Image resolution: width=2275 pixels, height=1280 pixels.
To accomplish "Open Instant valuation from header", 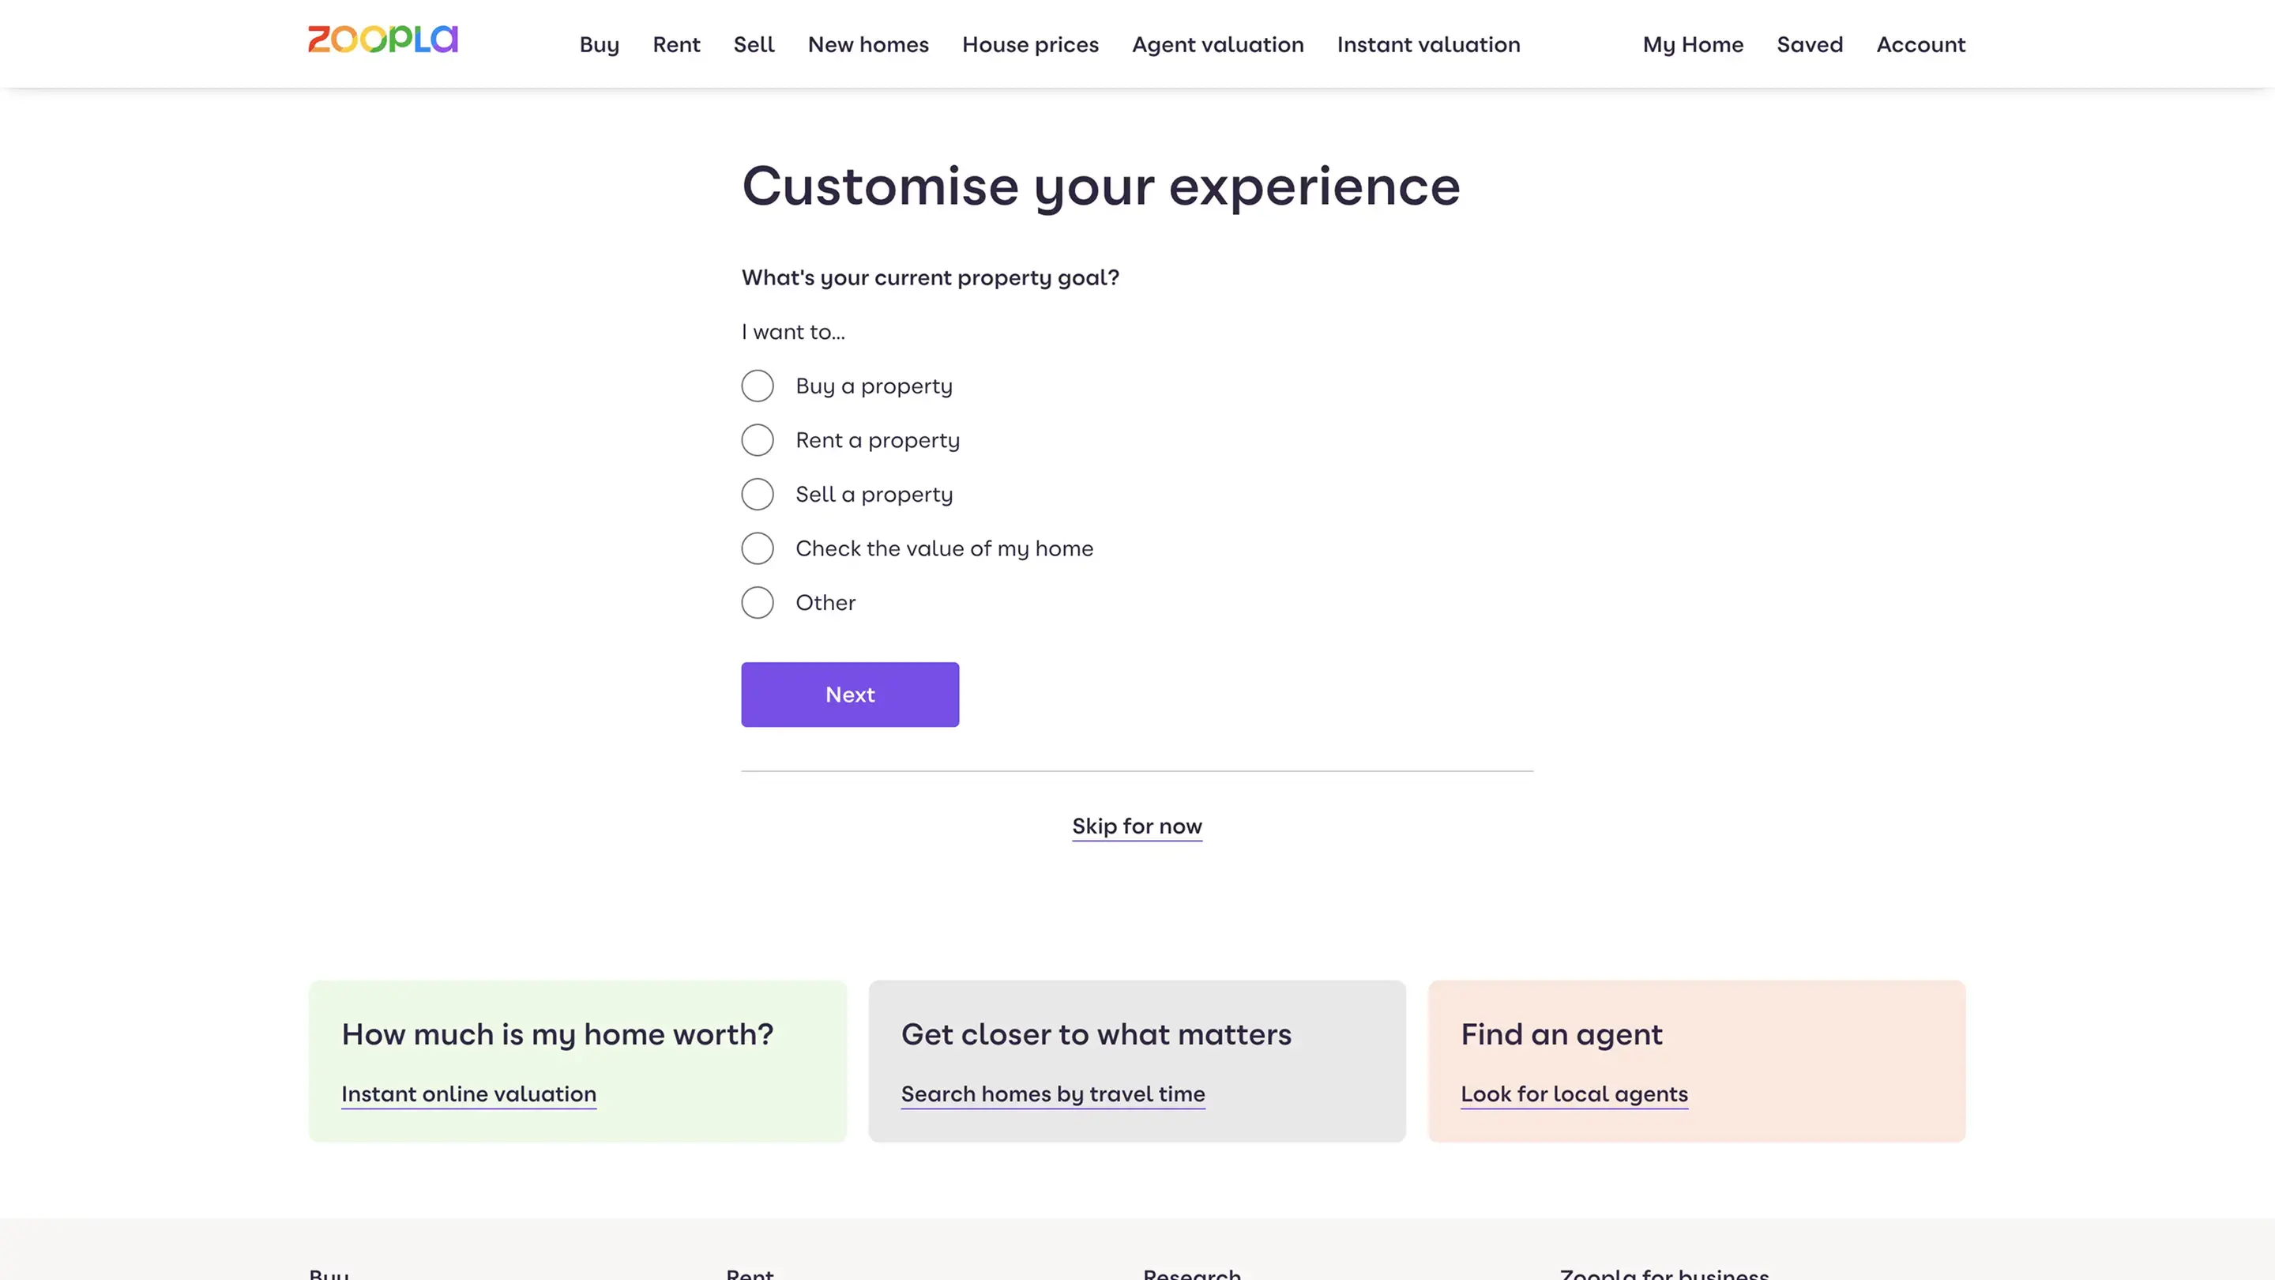I will click(x=1428, y=44).
